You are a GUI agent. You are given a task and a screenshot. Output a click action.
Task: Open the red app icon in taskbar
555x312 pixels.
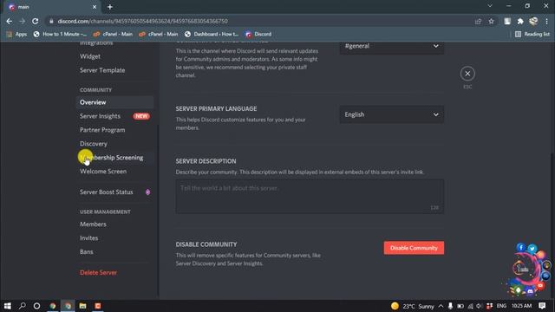(98, 306)
